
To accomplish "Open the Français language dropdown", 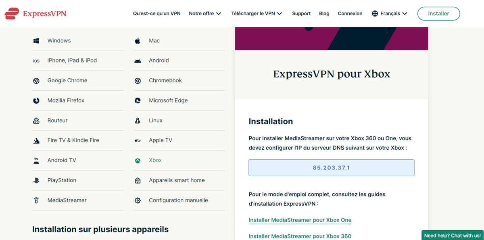I will point(389,14).
